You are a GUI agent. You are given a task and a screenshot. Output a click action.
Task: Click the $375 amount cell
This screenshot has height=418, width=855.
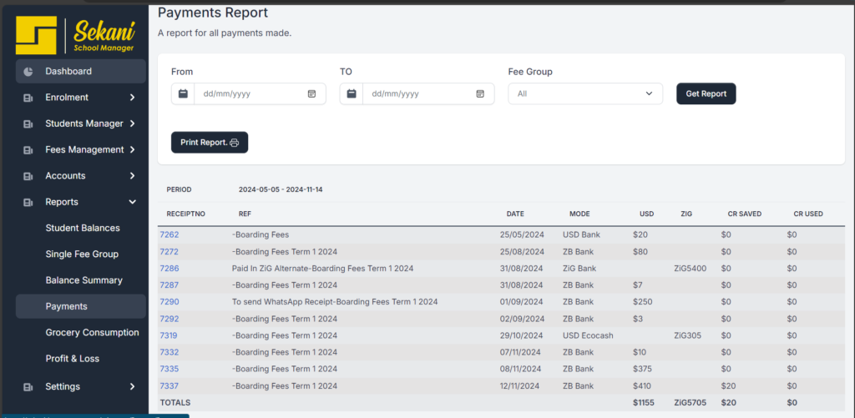(642, 369)
